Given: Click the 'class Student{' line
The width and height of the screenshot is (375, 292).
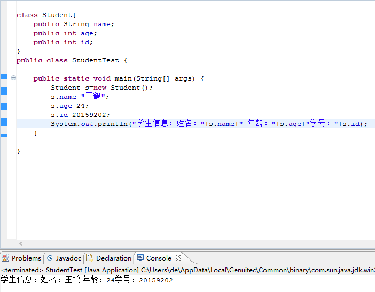Looking at the screenshot, I should point(46,15).
